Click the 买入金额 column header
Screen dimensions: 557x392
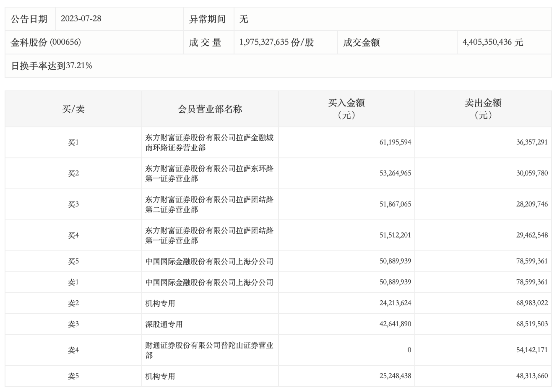click(346, 109)
